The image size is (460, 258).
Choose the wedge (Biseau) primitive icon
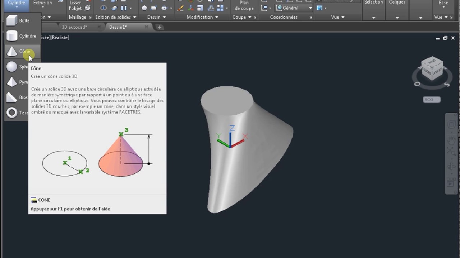[12, 97]
